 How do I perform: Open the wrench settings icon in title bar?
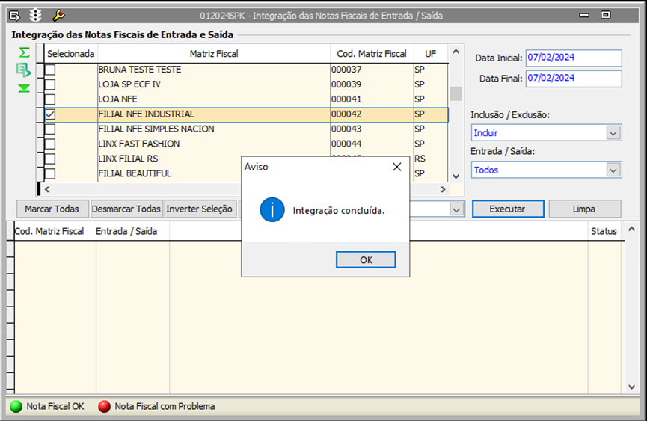click(58, 15)
